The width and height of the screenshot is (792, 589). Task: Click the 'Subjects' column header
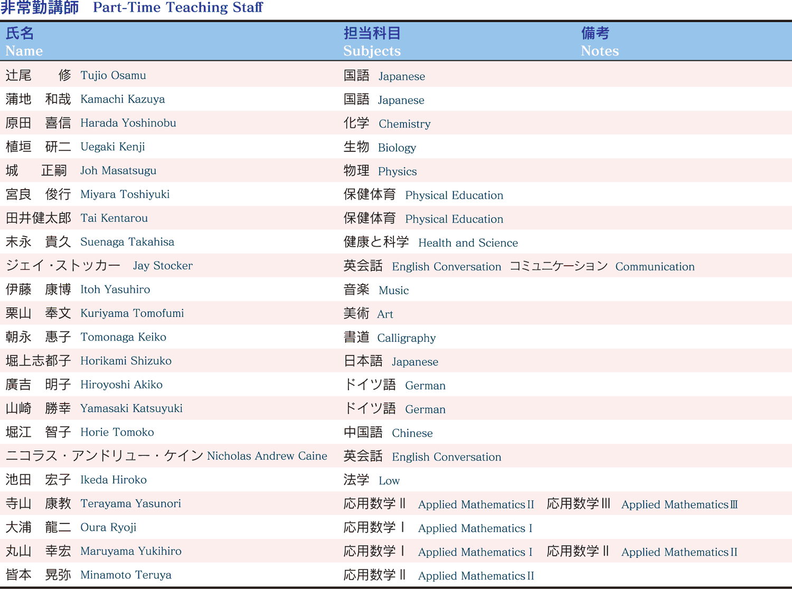(x=372, y=51)
